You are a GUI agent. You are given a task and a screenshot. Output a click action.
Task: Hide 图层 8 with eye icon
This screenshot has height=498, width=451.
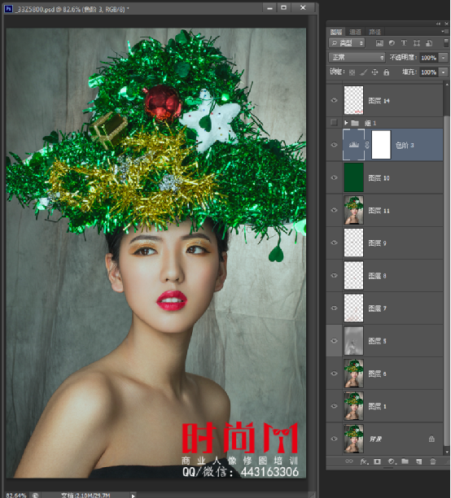click(334, 275)
